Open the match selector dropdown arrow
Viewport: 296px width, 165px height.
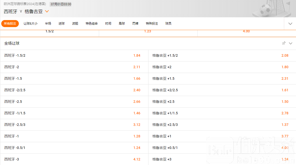47,11
